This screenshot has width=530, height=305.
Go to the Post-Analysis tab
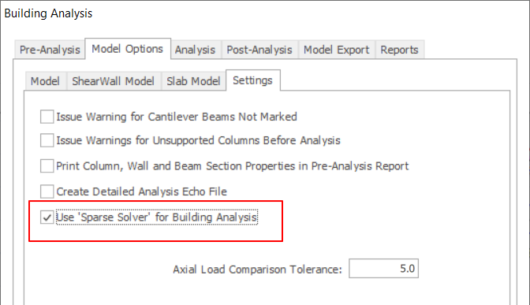coord(259,50)
